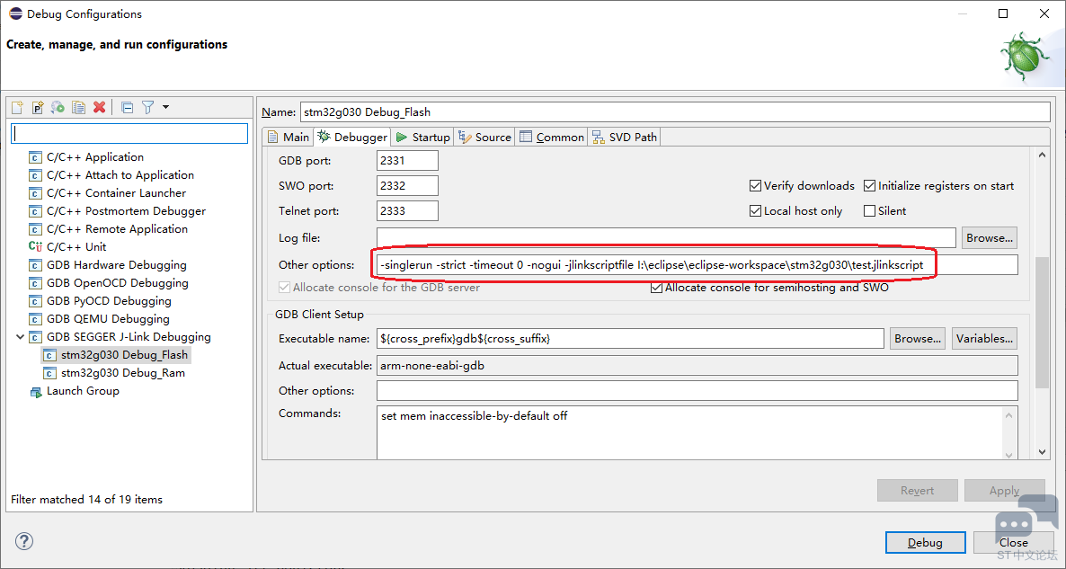The image size is (1066, 569).
Task: Toggle Initialize registers on start checkbox
Action: (869, 185)
